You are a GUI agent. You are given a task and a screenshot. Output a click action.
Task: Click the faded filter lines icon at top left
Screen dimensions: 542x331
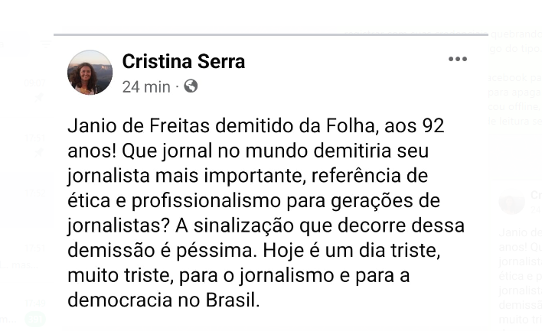point(46,44)
